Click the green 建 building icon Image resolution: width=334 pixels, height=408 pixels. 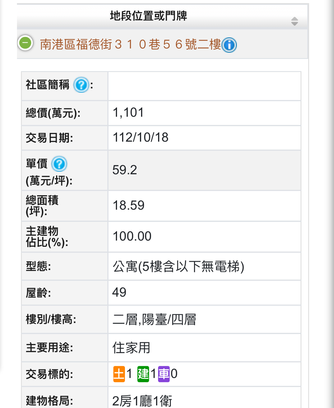[x=143, y=374]
